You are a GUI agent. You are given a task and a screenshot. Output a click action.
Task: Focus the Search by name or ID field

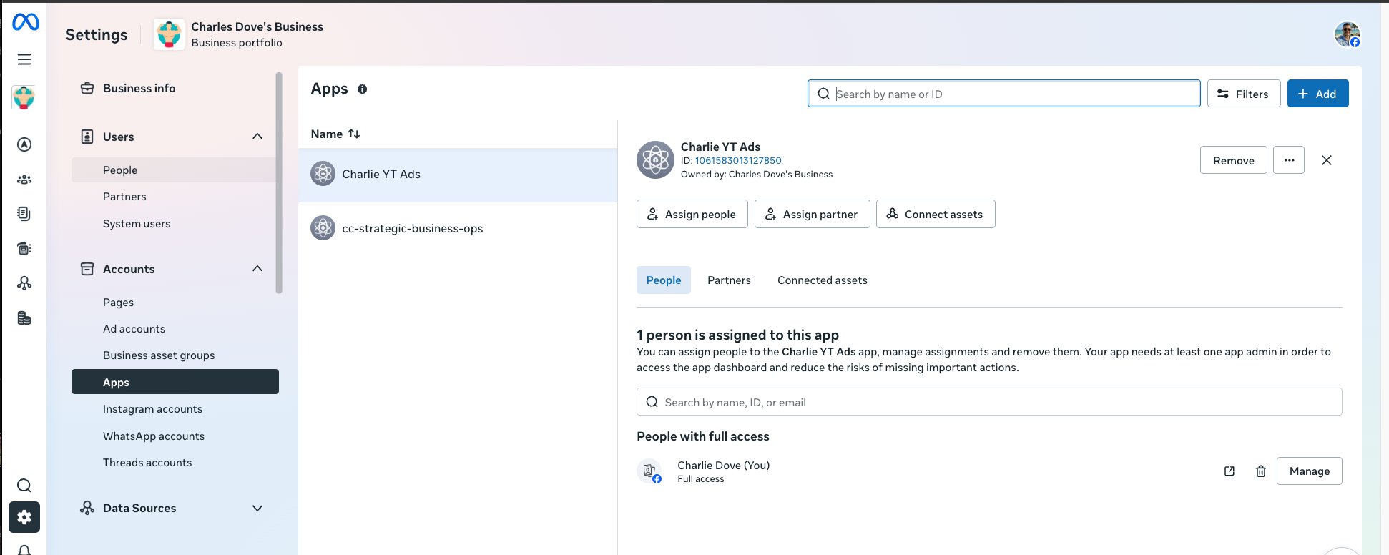point(1003,94)
